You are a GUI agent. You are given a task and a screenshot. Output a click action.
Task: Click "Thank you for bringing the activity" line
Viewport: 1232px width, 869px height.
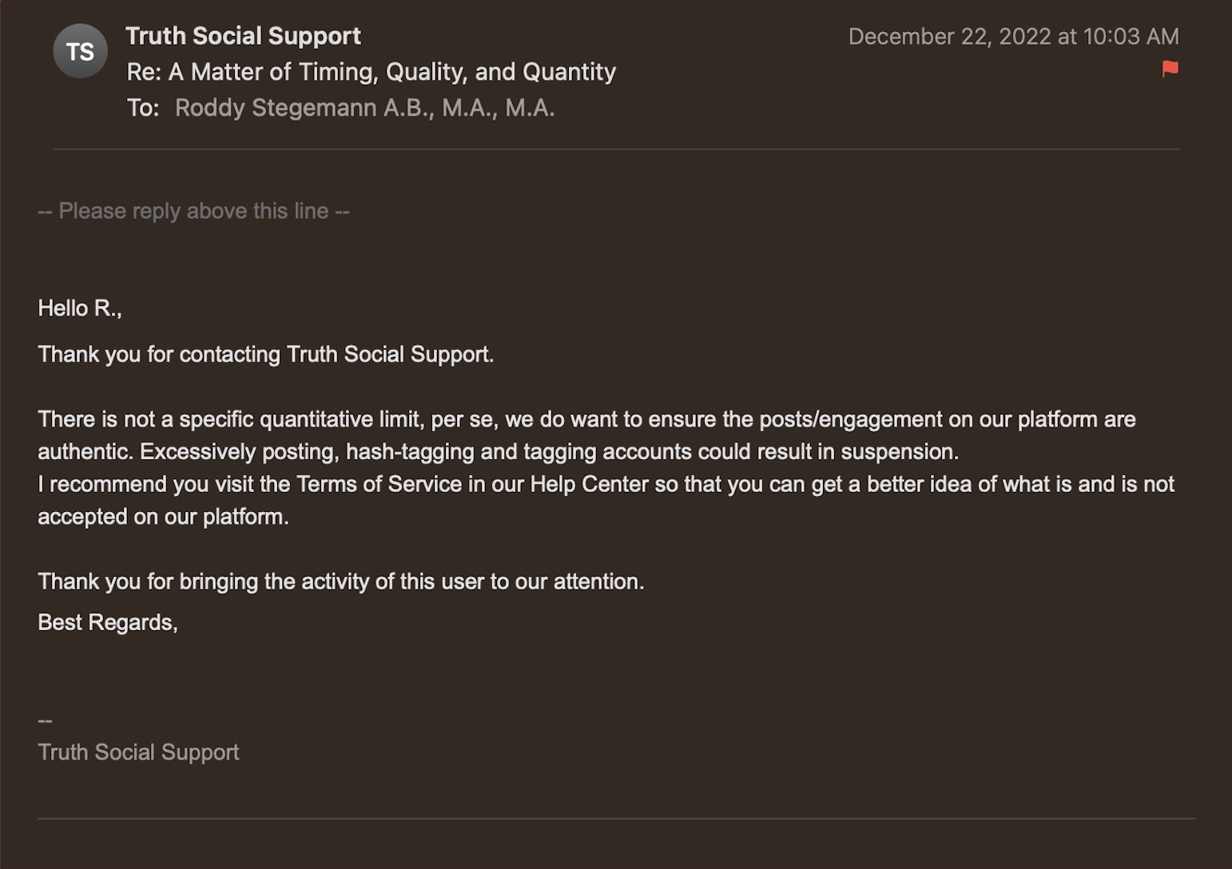coord(340,581)
